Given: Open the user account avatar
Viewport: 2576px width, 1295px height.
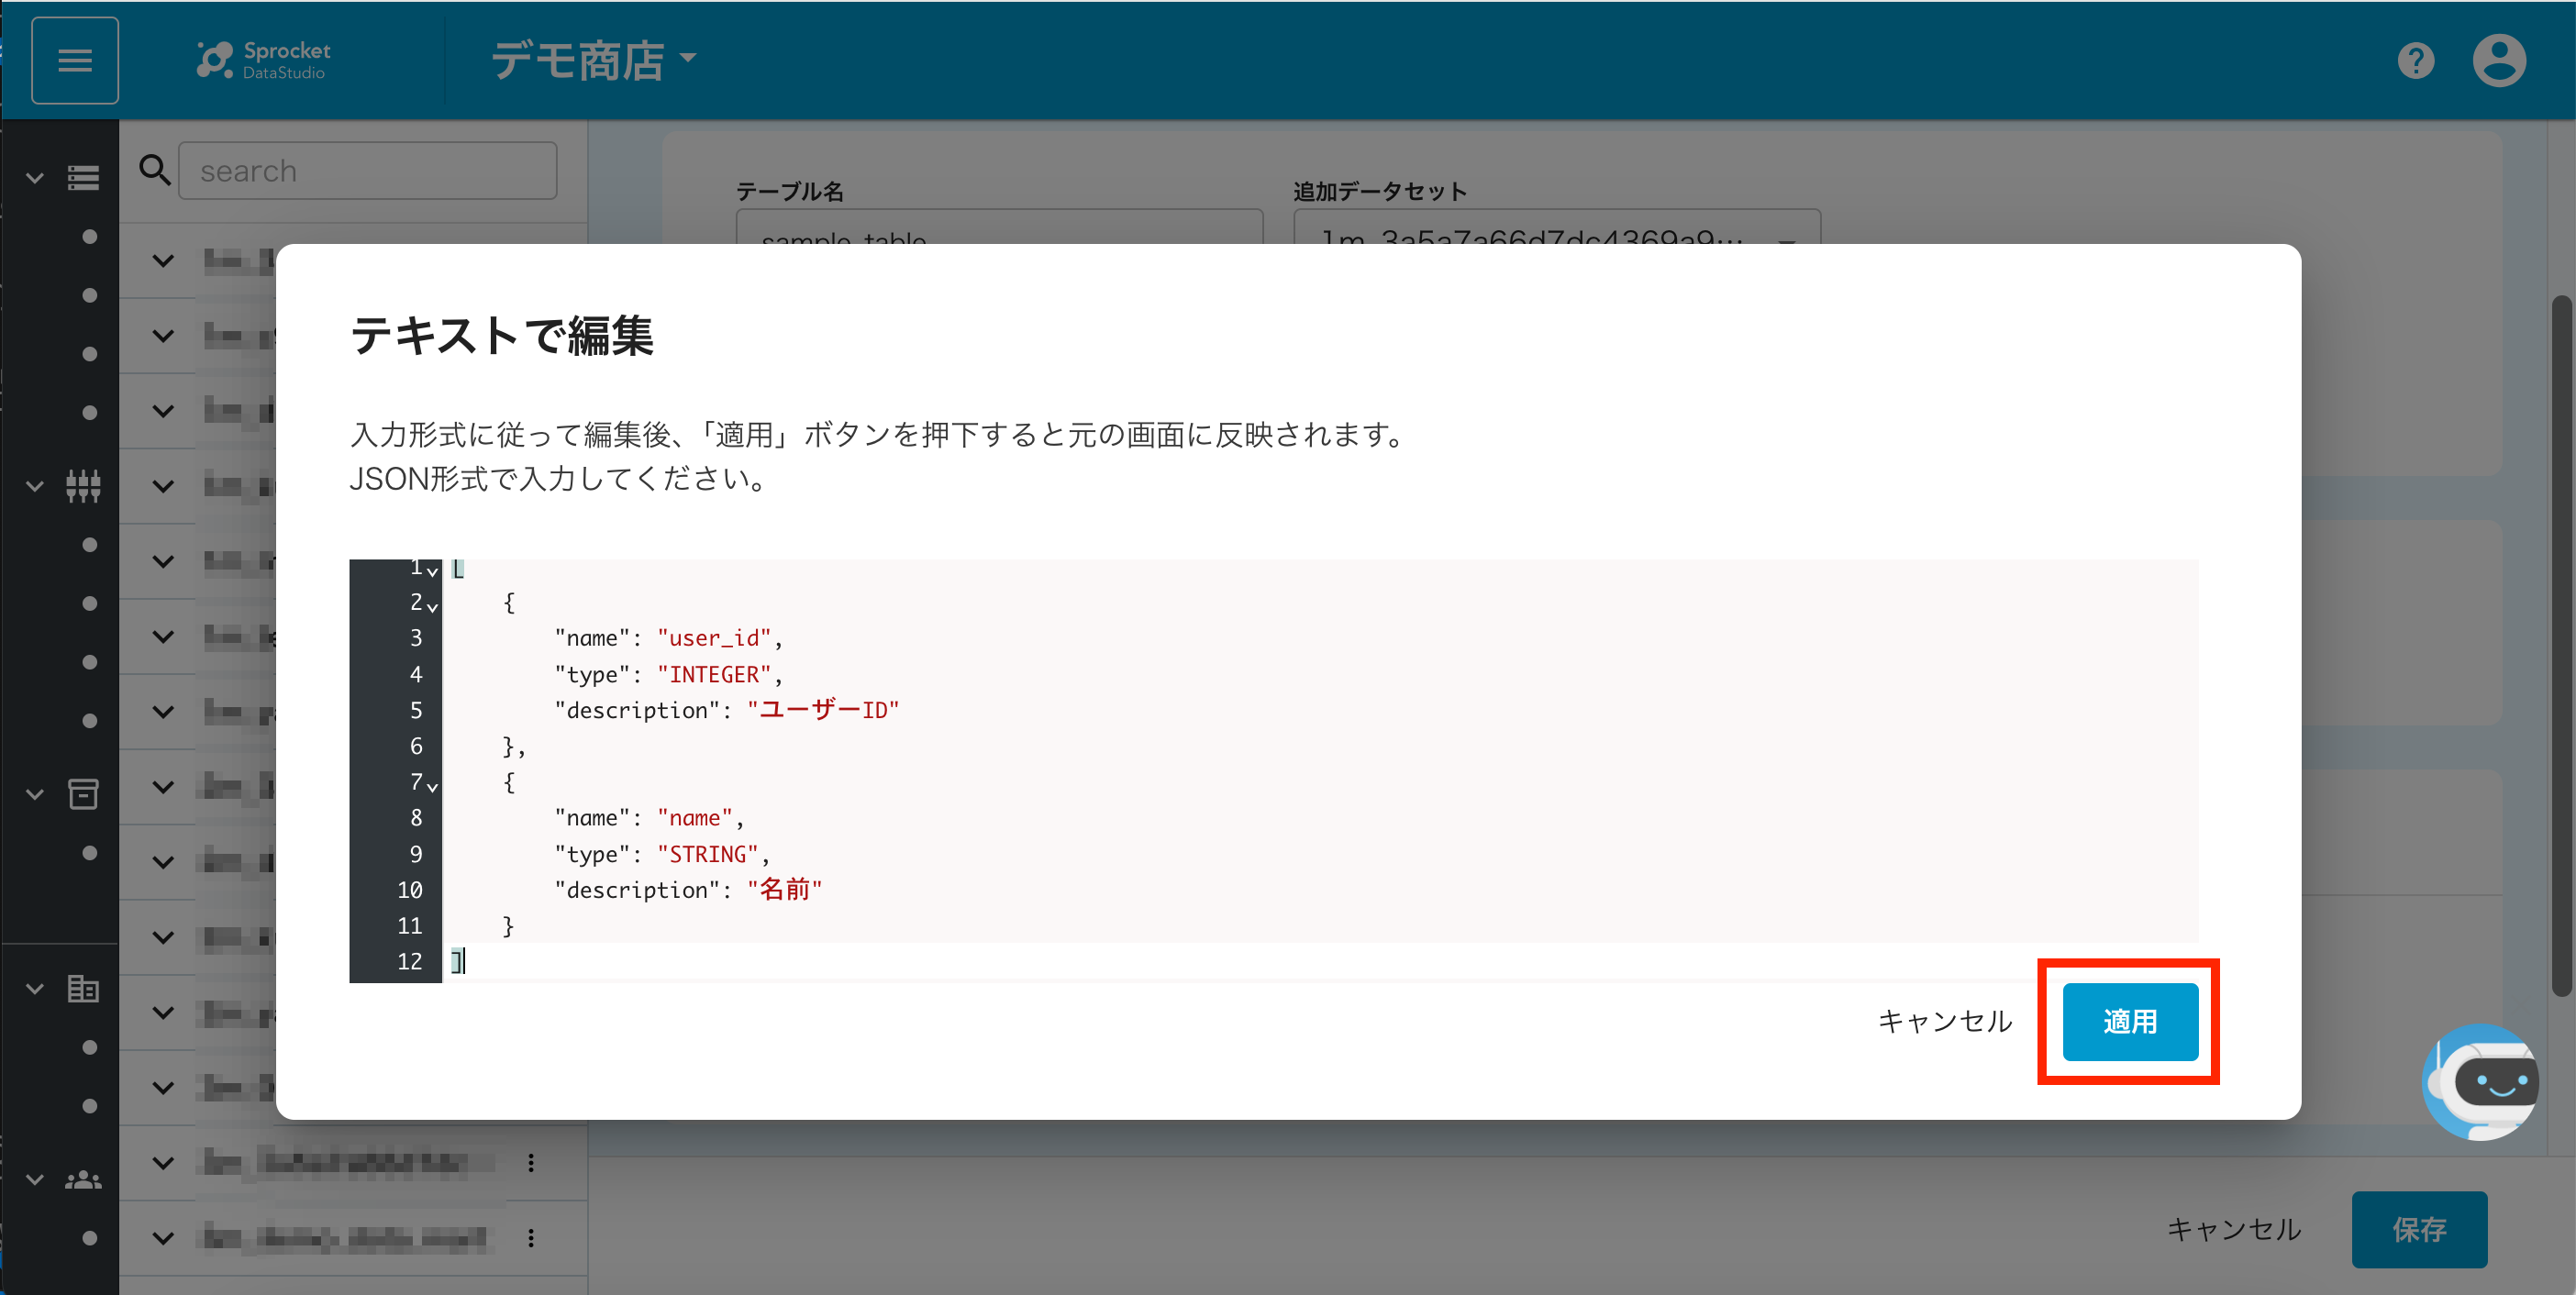Looking at the screenshot, I should pos(2498,61).
